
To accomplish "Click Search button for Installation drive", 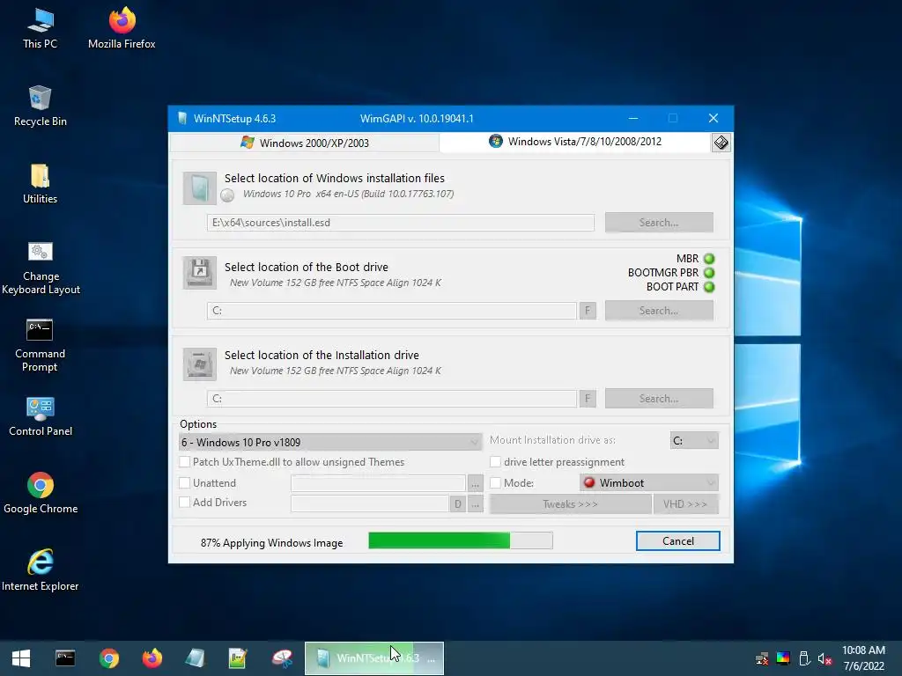I will [x=659, y=399].
